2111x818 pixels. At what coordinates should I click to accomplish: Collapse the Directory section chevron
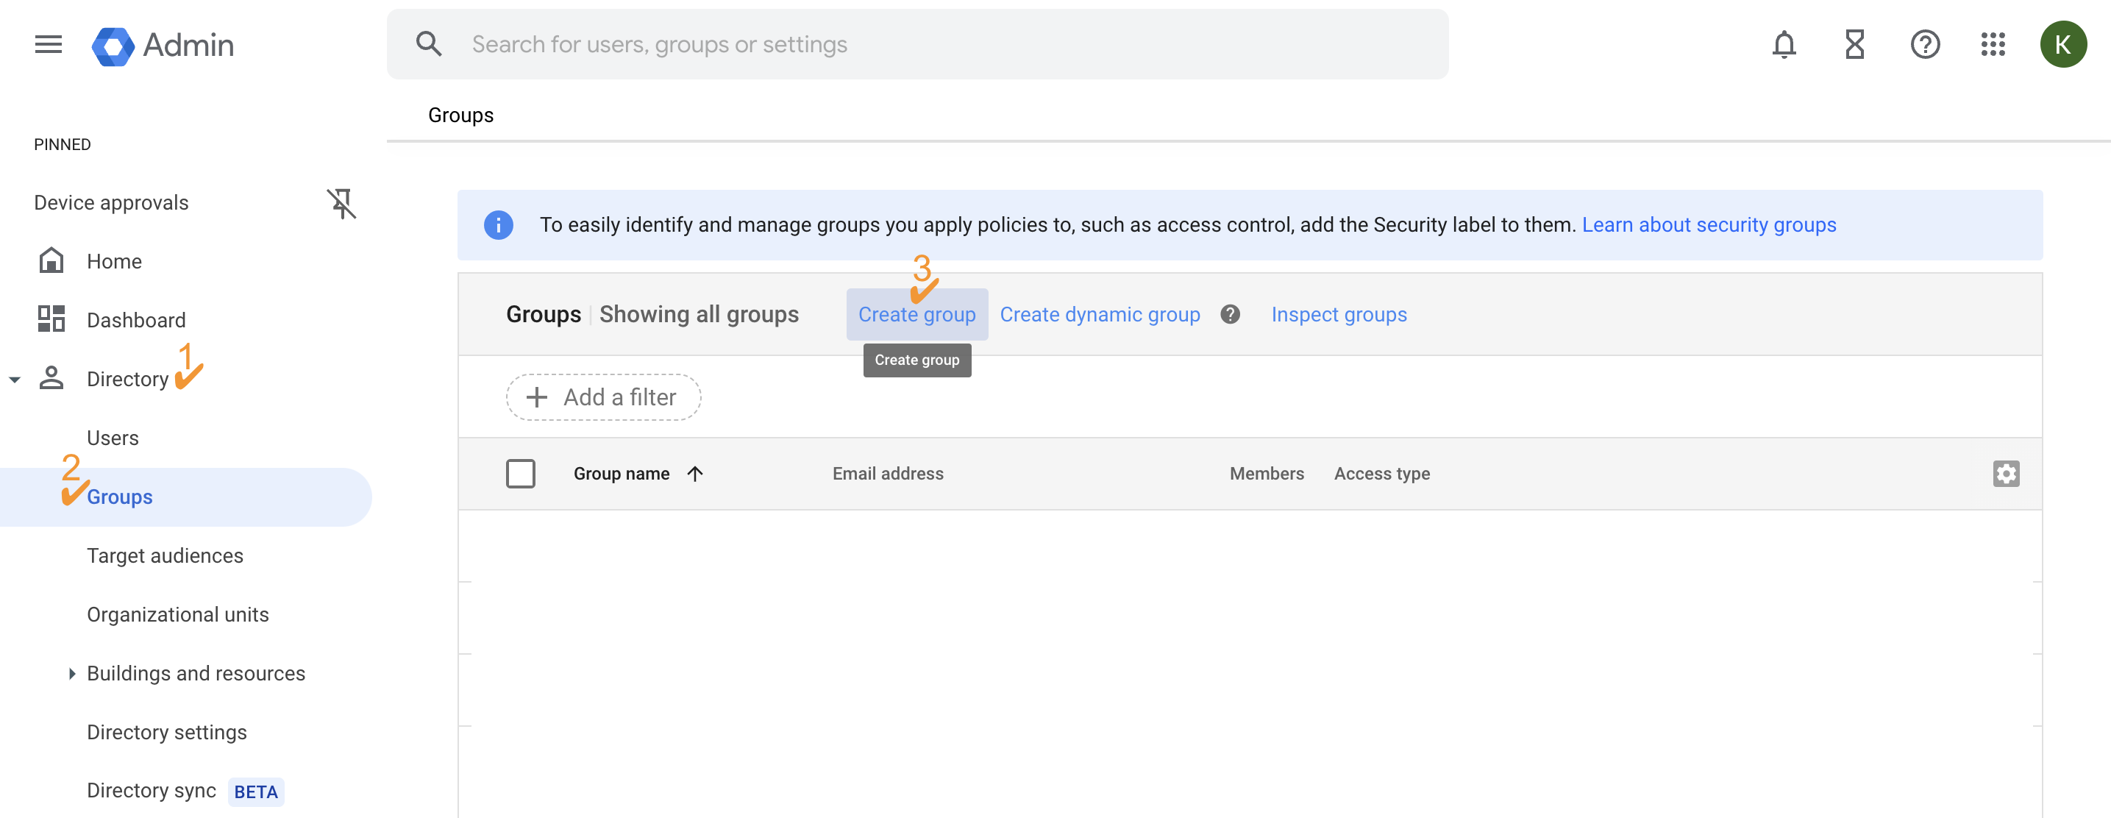coord(14,379)
